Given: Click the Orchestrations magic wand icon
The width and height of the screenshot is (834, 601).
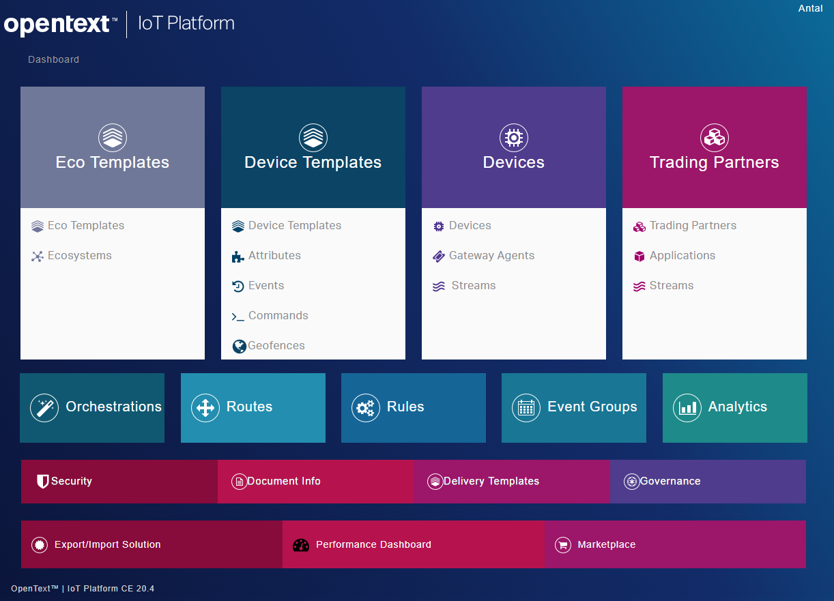Looking at the screenshot, I should pyautogui.click(x=44, y=408).
